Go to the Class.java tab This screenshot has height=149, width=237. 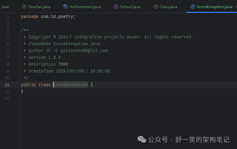(168, 7)
